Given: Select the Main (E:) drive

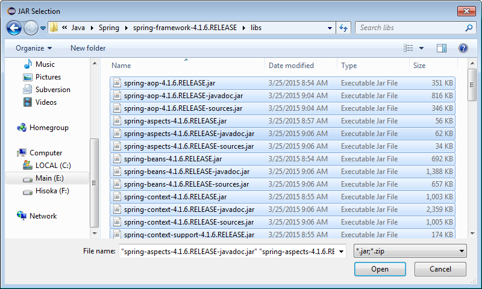Looking at the screenshot, I should tap(48, 178).
